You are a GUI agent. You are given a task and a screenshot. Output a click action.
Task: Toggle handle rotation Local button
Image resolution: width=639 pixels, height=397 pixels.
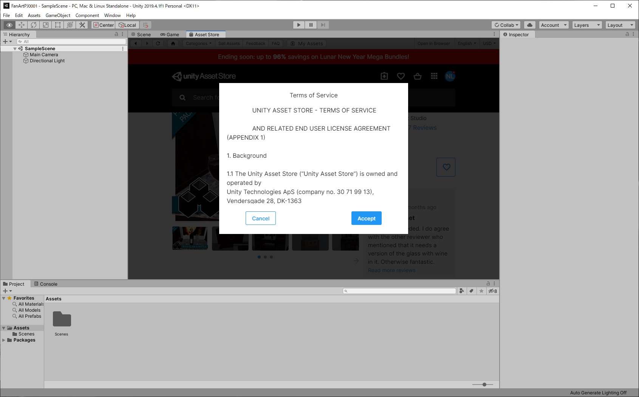pos(127,25)
